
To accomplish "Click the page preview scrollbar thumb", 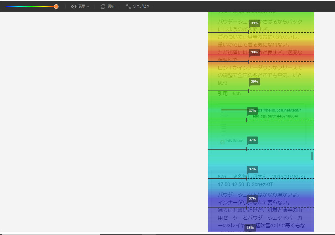I will point(312,156).
